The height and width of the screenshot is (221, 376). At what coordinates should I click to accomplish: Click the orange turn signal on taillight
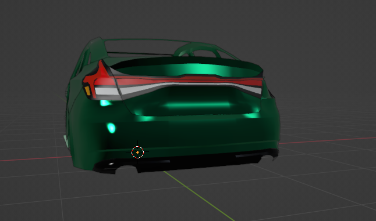coord(87,90)
